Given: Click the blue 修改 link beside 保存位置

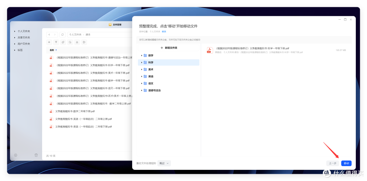Looking at the screenshot, I should pyautogui.click(x=164, y=32).
